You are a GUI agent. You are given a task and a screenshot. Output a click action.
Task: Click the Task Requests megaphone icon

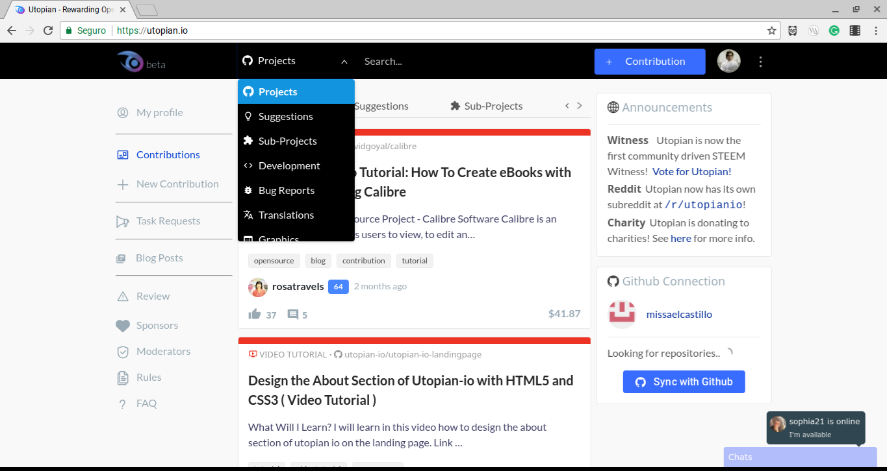point(123,221)
